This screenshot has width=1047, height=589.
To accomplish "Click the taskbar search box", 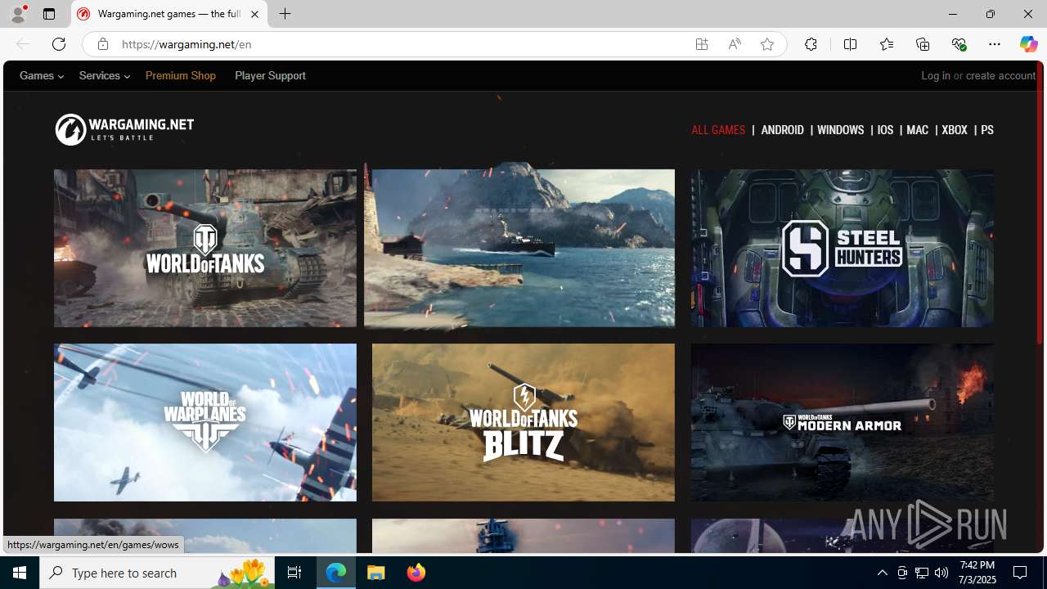I will [156, 573].
